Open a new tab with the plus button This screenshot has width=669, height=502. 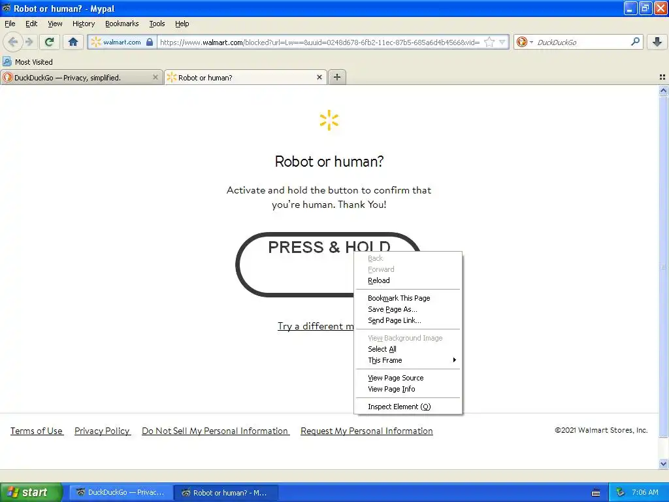point(337,77)
